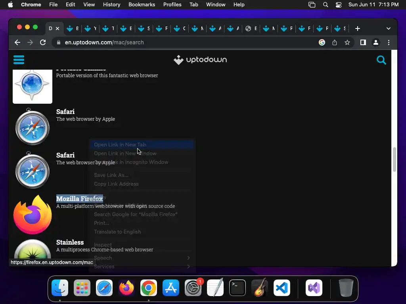Open the Profiles menu in menu bar
The height and width of the screenshot is (304, 406).
(x=172, y=4)
